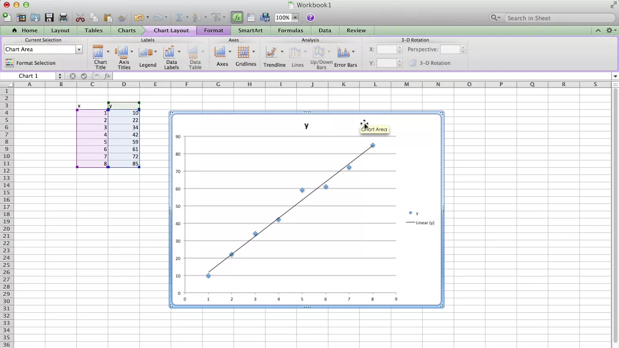Screen dimensions: 619x348
Task: Switch to the Charts tab
Action: click(127, 30)
